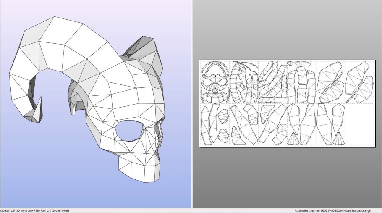The width and height of the screenshot is (382, 213).
Task: Click the divider between 3D and 2D views
Action: point(192,105)
